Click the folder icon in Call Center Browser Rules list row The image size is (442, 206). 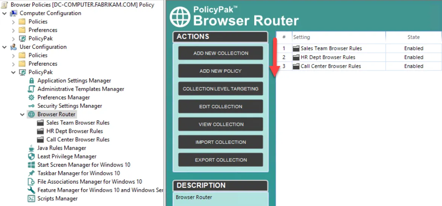296,67
